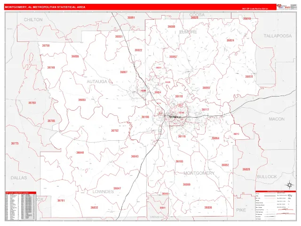Select the ELMORE county label
301x226 pixels.
[188, 32]
